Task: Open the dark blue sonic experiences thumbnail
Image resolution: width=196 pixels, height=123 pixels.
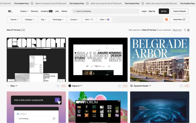Action: 160,107
